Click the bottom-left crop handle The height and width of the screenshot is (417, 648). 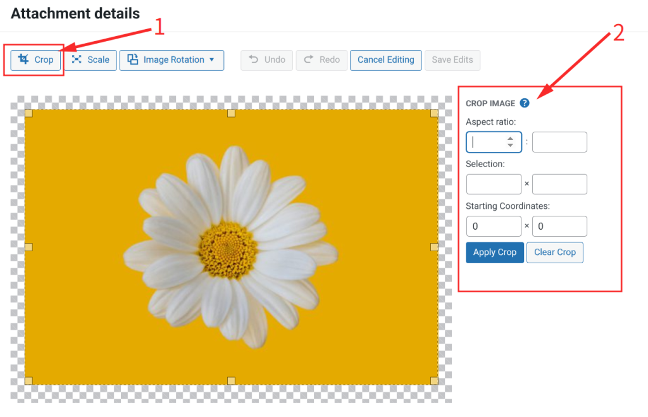[29, 381]
